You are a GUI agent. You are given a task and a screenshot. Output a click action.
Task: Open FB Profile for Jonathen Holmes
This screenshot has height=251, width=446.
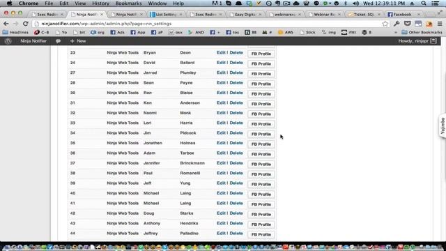click(x=261, y=144)
